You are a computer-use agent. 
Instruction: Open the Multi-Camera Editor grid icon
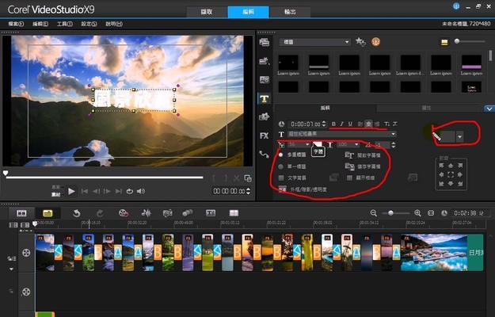(234, 213)
